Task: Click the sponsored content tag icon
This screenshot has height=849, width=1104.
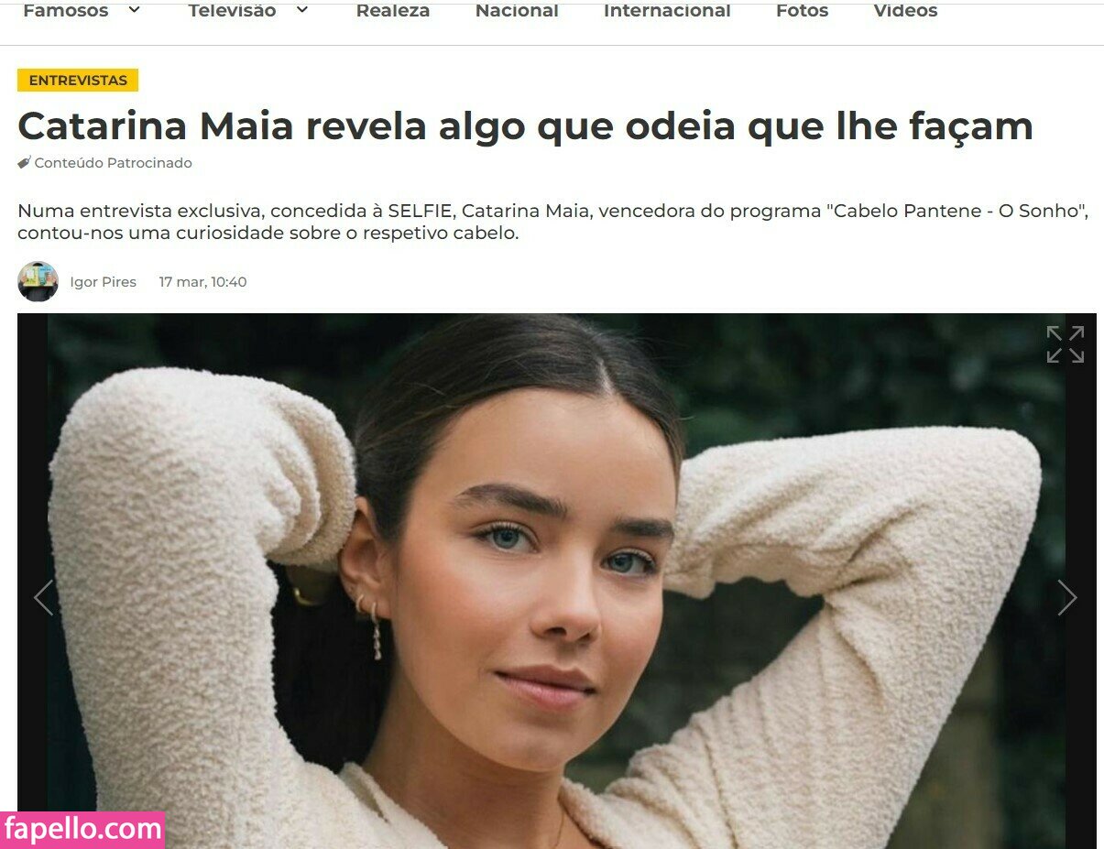Action: [x=24, y=163]
